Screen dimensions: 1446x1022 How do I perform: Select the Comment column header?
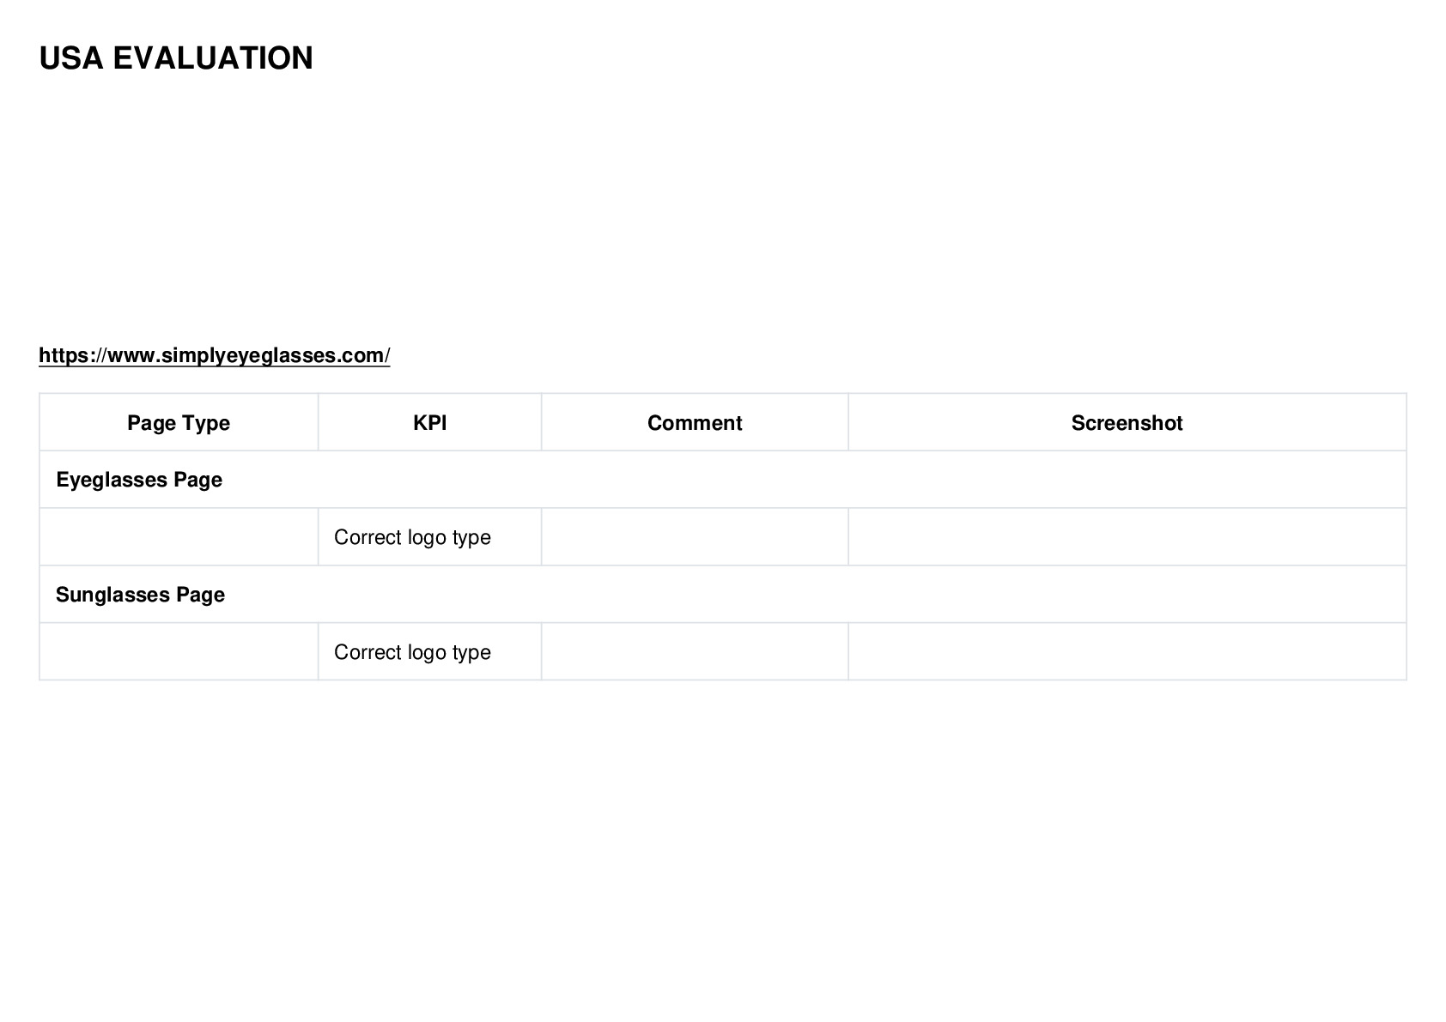695,422
